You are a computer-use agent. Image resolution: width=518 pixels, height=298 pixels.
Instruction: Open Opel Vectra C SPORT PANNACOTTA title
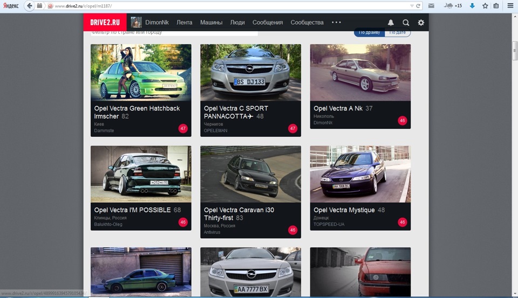coord(236,112)
